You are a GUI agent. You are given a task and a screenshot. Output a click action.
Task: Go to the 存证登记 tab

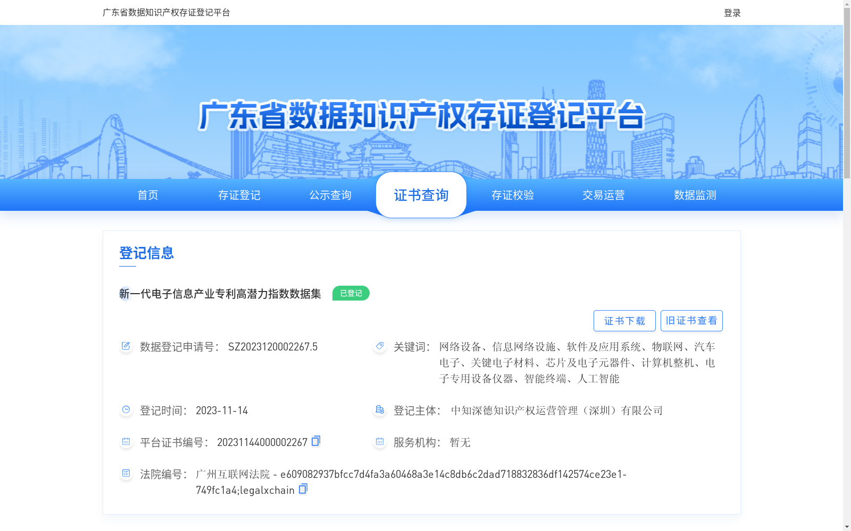point(239,195)
